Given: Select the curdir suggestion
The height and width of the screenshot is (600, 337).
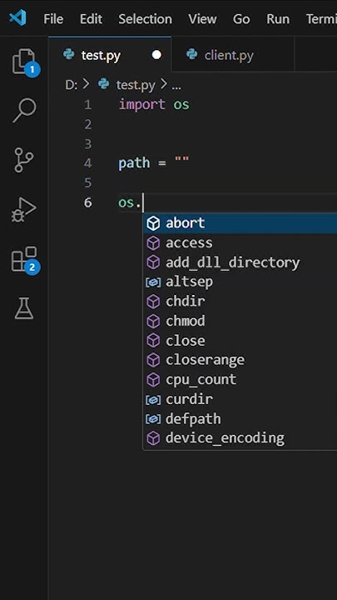Looking at the screenshot, I should 240,399.
